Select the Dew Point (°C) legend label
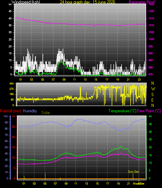The height and width of the screenshot is (188, 162). click(x=149, y=111)
